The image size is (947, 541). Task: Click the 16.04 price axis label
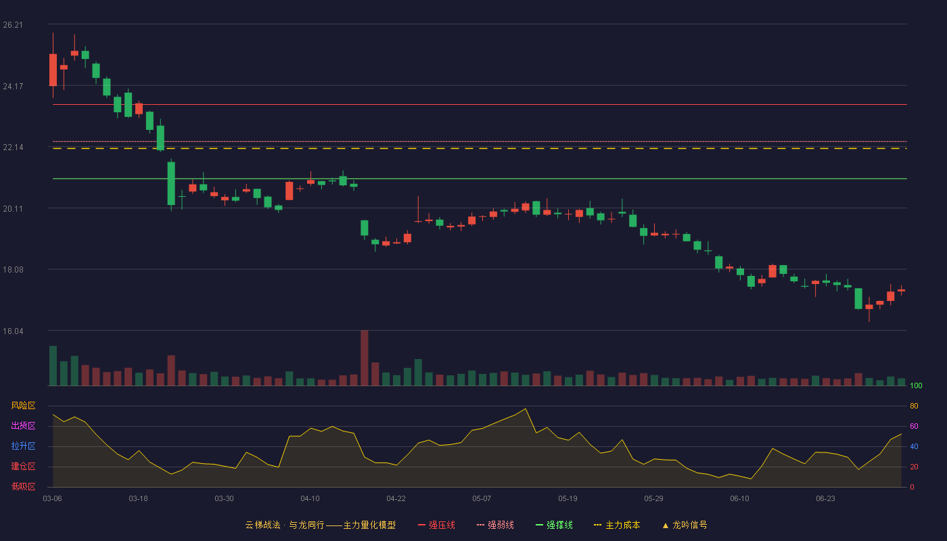point(13,331)
